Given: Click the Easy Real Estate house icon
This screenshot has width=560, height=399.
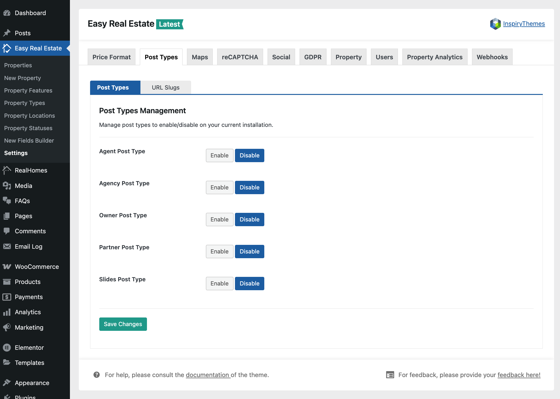Looking at the screenshot, I should pos(7,48).
